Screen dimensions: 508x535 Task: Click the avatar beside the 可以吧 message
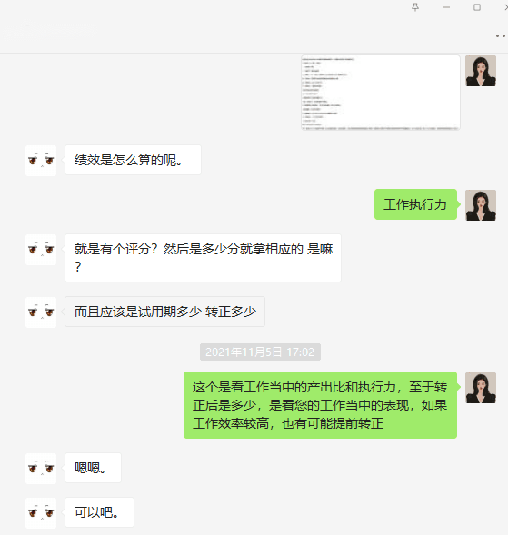tap(41, 513)
